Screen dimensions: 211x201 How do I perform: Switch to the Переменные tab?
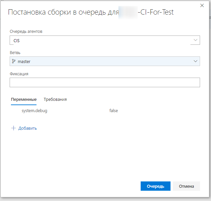pyautogui.click(x=24, y=100)
